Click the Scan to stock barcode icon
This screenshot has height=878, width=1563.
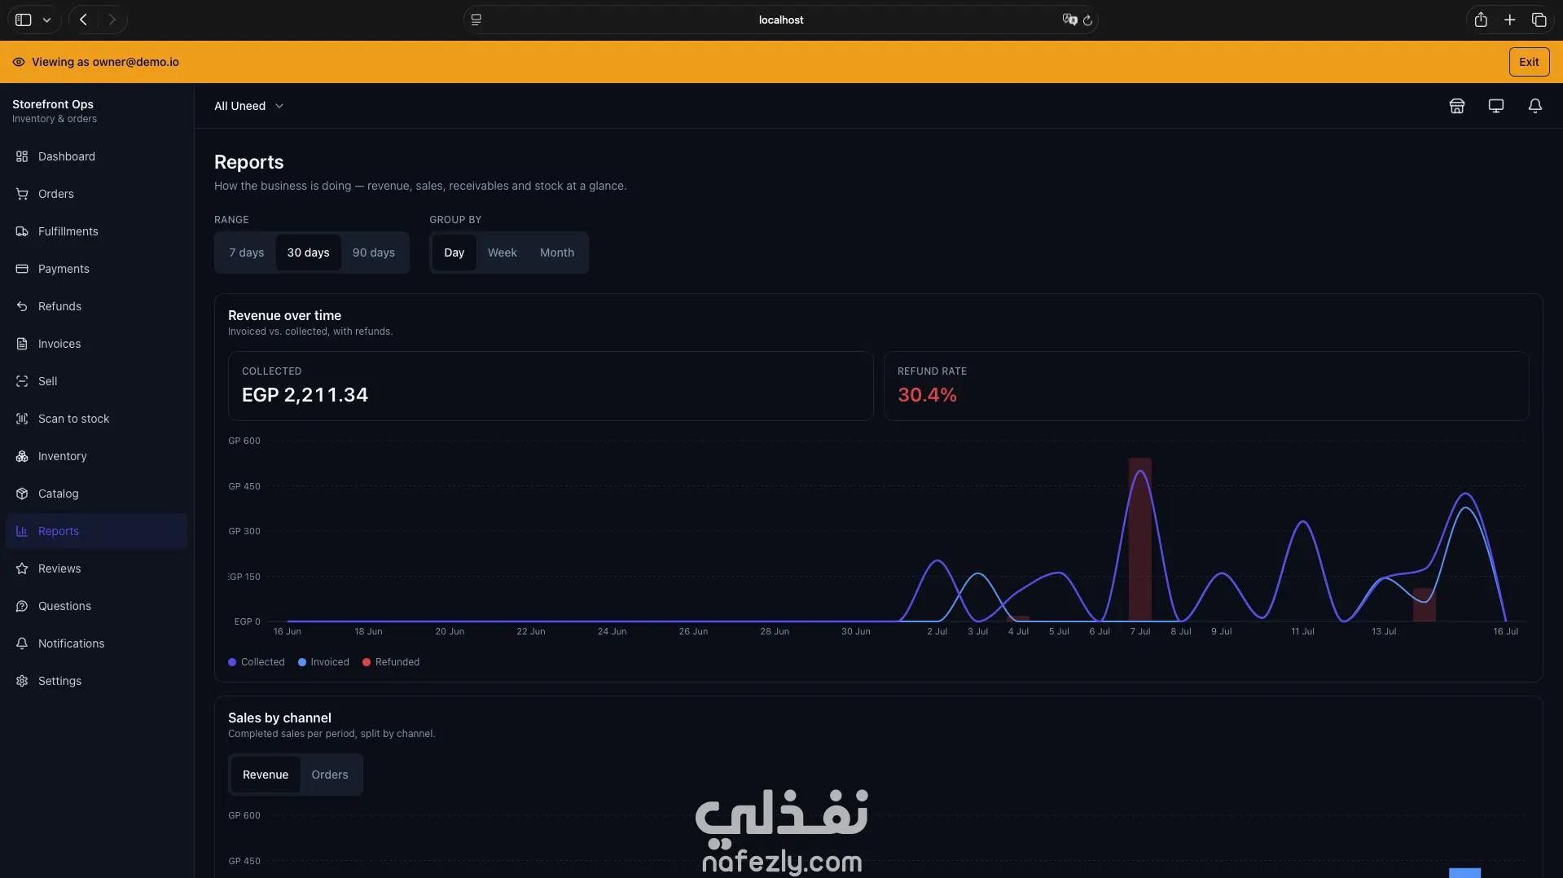coord(22,419)
